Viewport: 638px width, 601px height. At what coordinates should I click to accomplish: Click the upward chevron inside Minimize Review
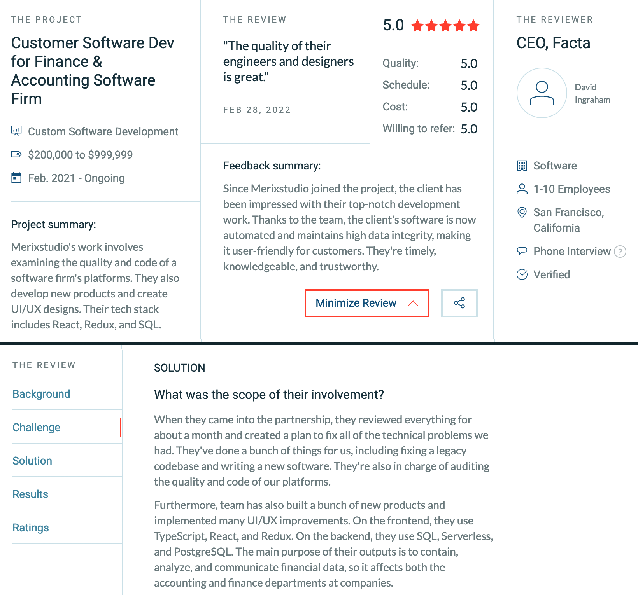pyautogui.click(x=412, y=303)
